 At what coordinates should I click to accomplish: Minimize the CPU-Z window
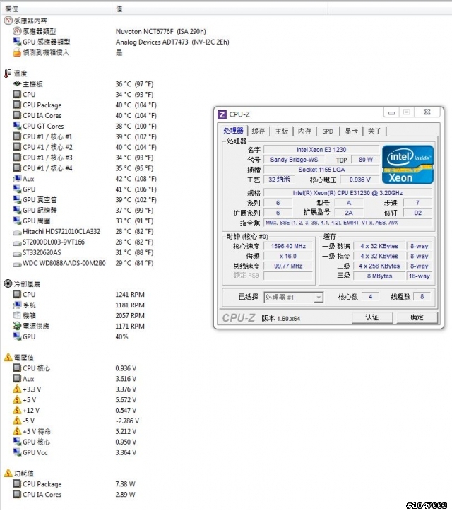coord(392,112)
